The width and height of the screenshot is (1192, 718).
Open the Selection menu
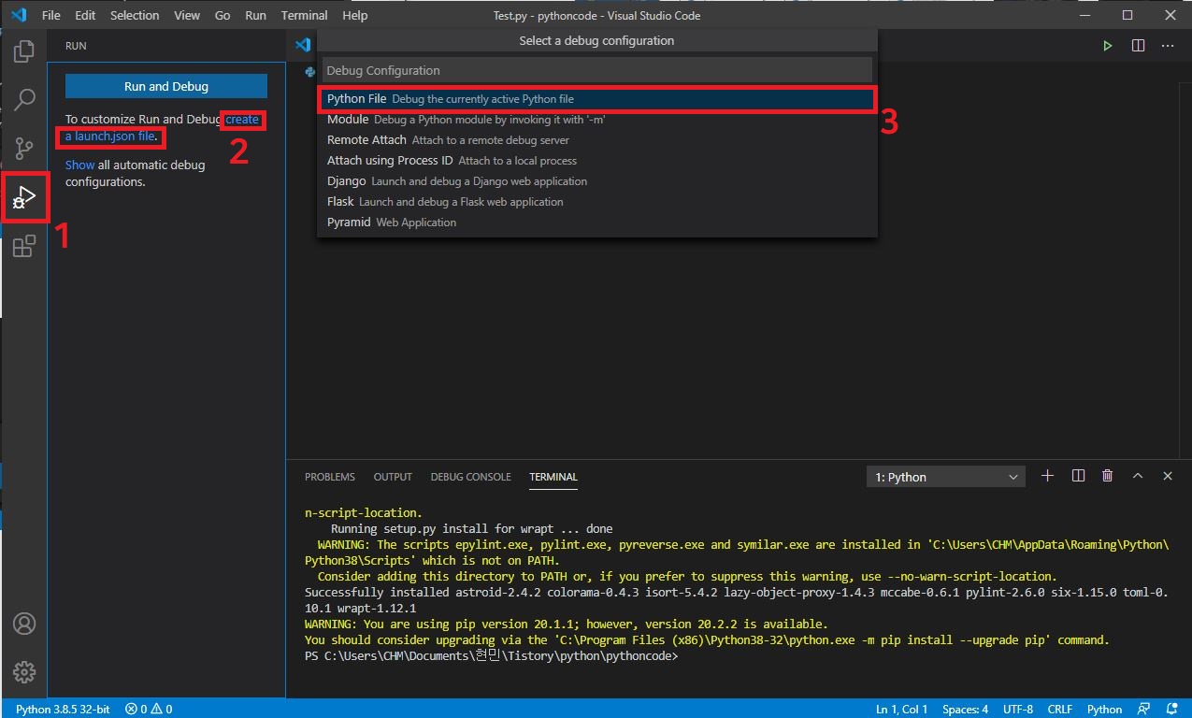point(135,16)
